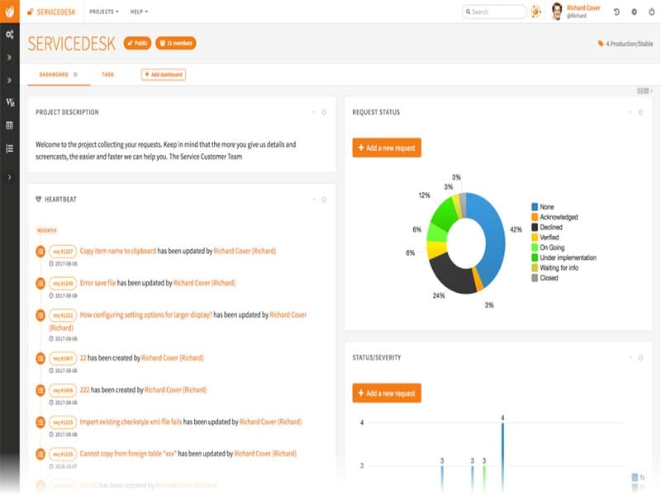This screenshot has height=495, width=661.
Task: Click the blue None legend color swatch
Action: 535,206
